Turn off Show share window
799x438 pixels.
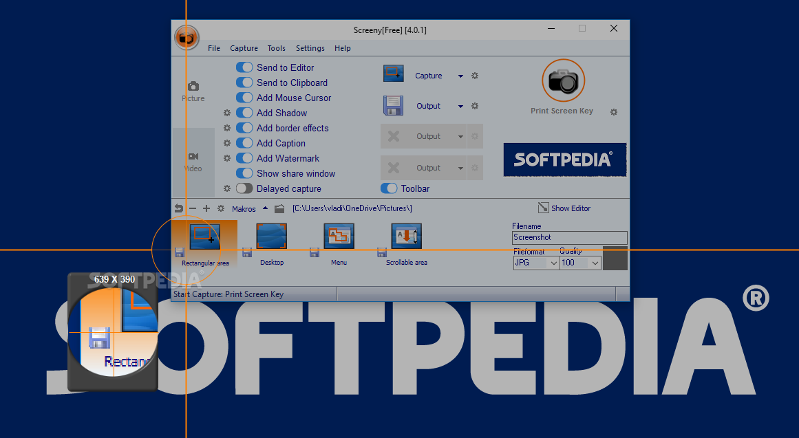pos(244,173)
